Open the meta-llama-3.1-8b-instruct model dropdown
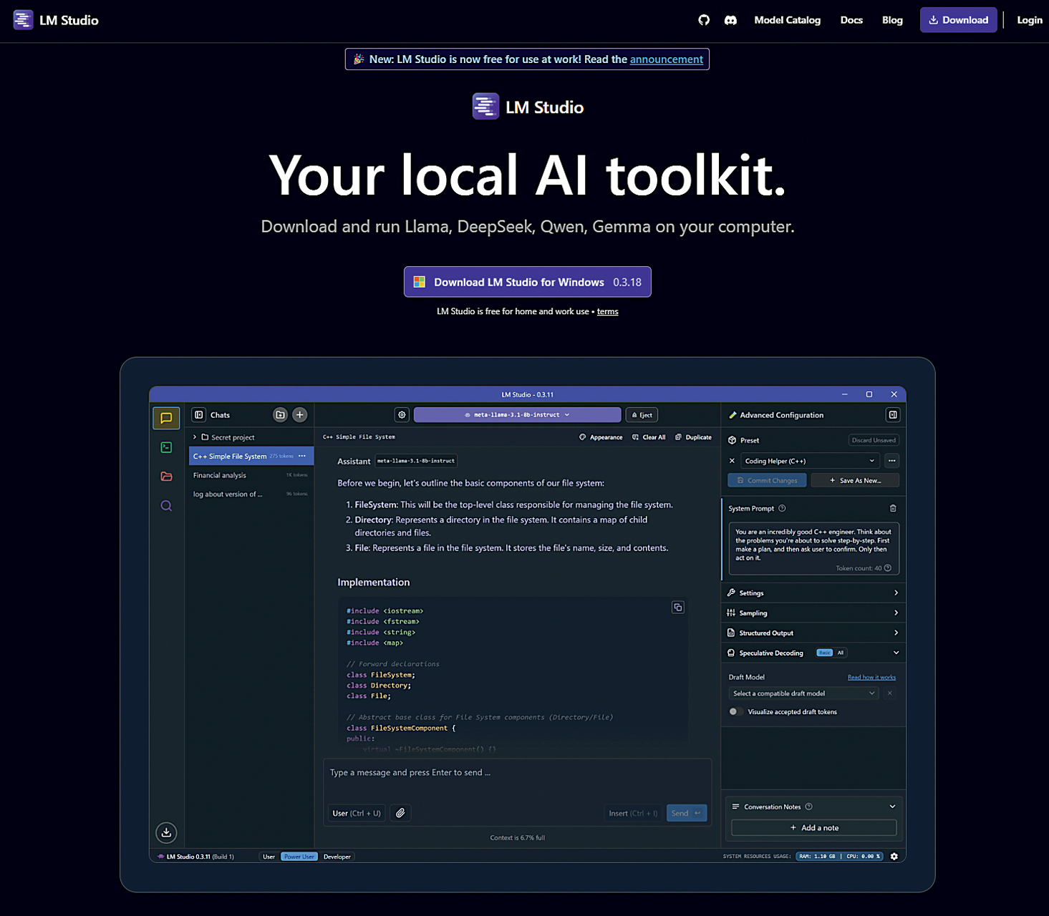The height and width of the screenshot is (916, 1049). pos(517,415)
